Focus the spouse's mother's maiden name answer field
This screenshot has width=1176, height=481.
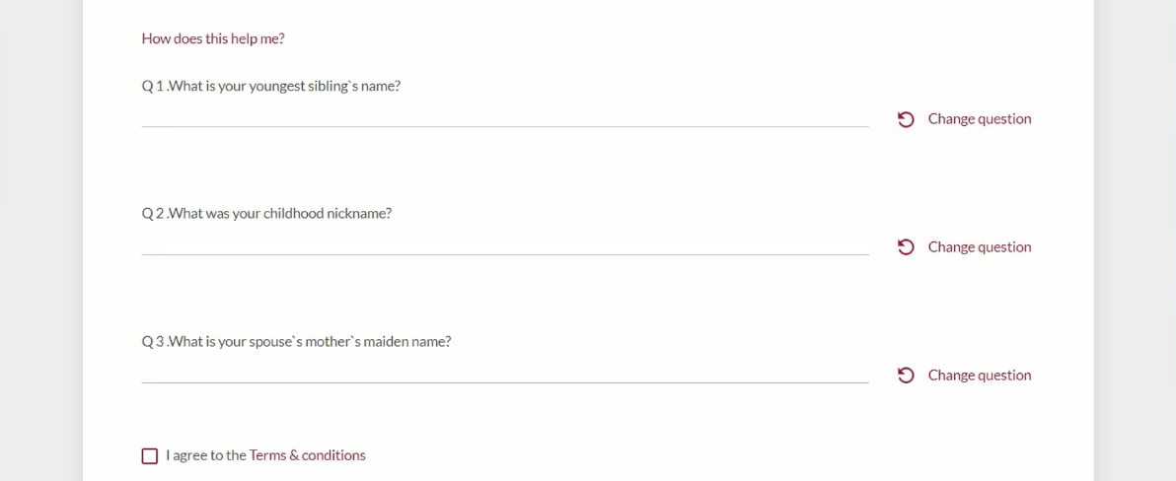pos(504,373)
